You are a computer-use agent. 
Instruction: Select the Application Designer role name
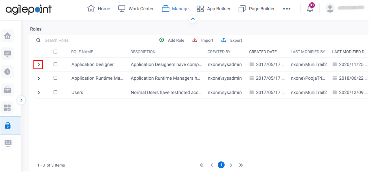click(x=93, y=64)
